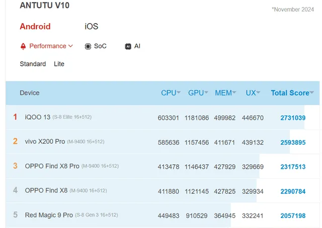
Task: Click OPPO Find X8 Pro UX score 329669
Action: [253, 167]
